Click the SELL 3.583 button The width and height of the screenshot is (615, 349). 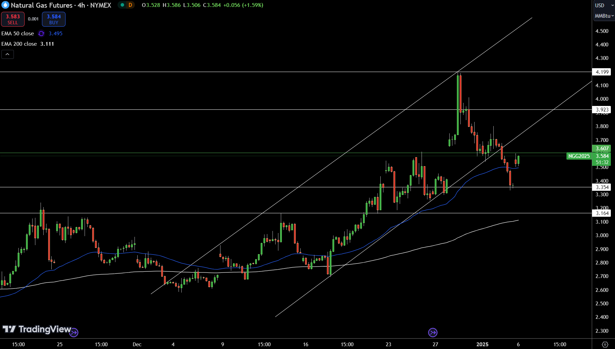tap(13, 19)
